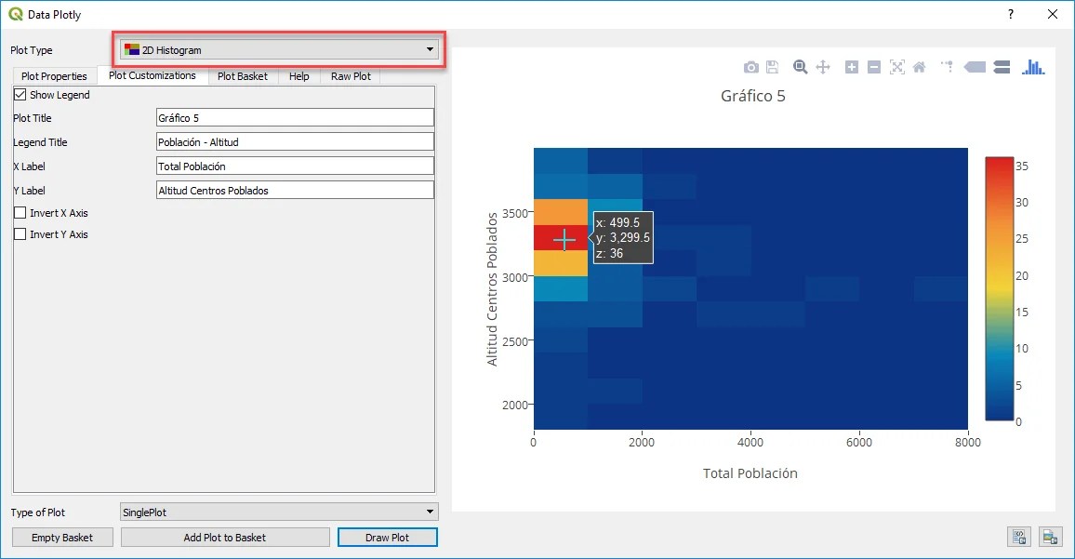This screenshot has height=559, width=1075.
Task: Open the Plot Type dropdown showing 2D Histogram
Action: pyautogui.click(x=279, y=49)
